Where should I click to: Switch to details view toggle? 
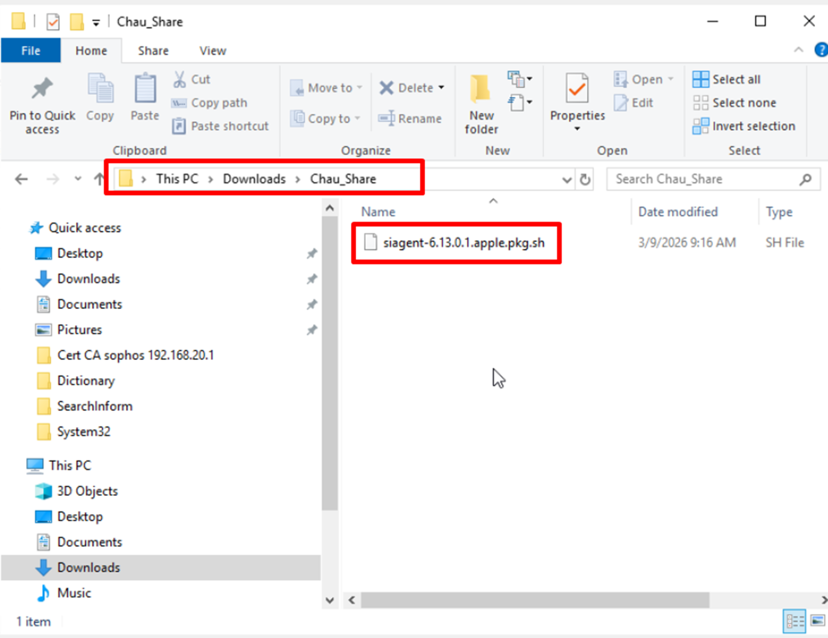[x=795, y=621]
